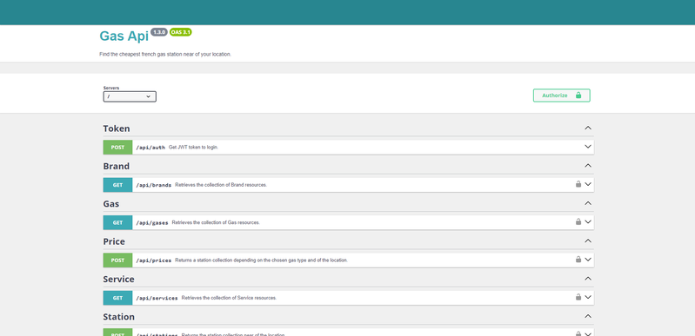Collapse the Brand section
Viewport: 695px width, 336px height.
(x=588, y=166)
